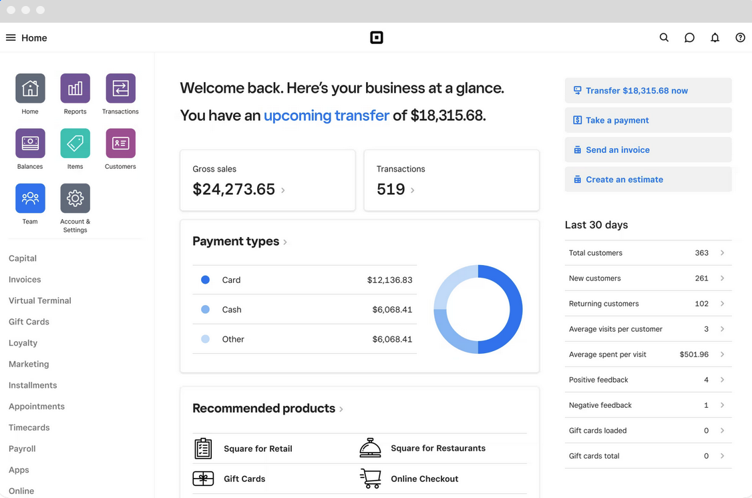Open the Gross sales card
The width and height of the screenshot is (752, 498).
267,180
